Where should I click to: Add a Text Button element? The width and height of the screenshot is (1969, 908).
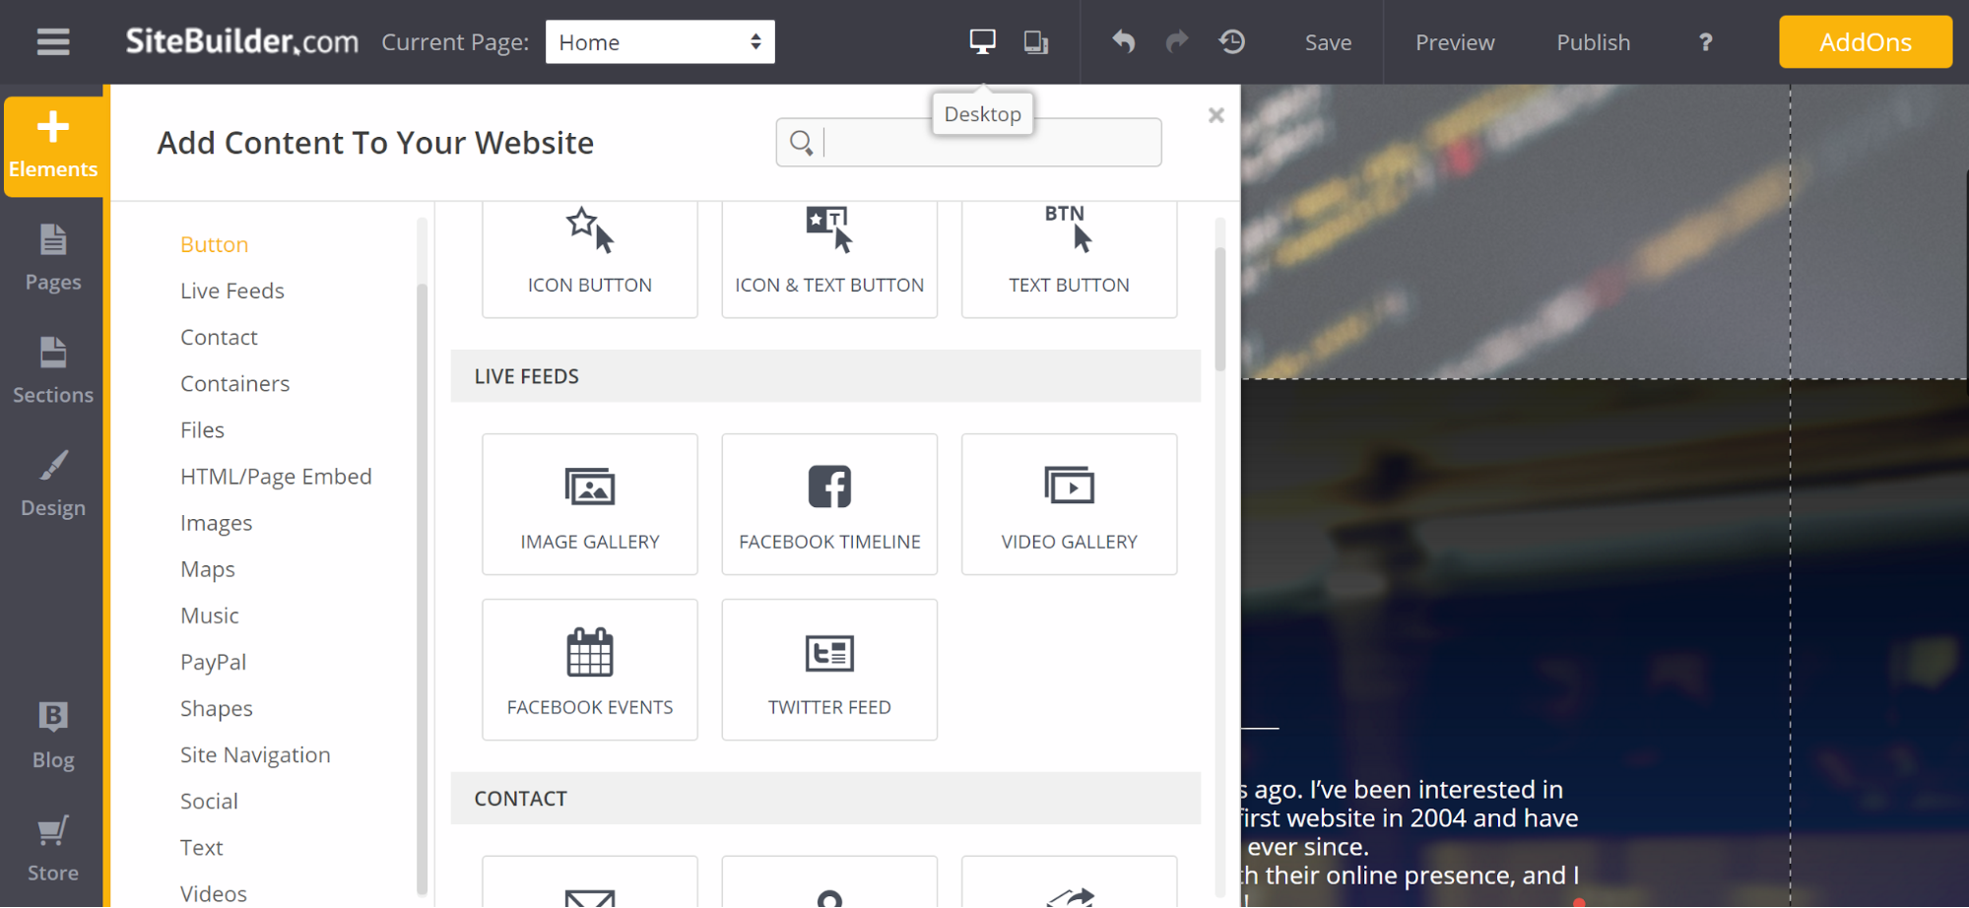(1069, 258)
